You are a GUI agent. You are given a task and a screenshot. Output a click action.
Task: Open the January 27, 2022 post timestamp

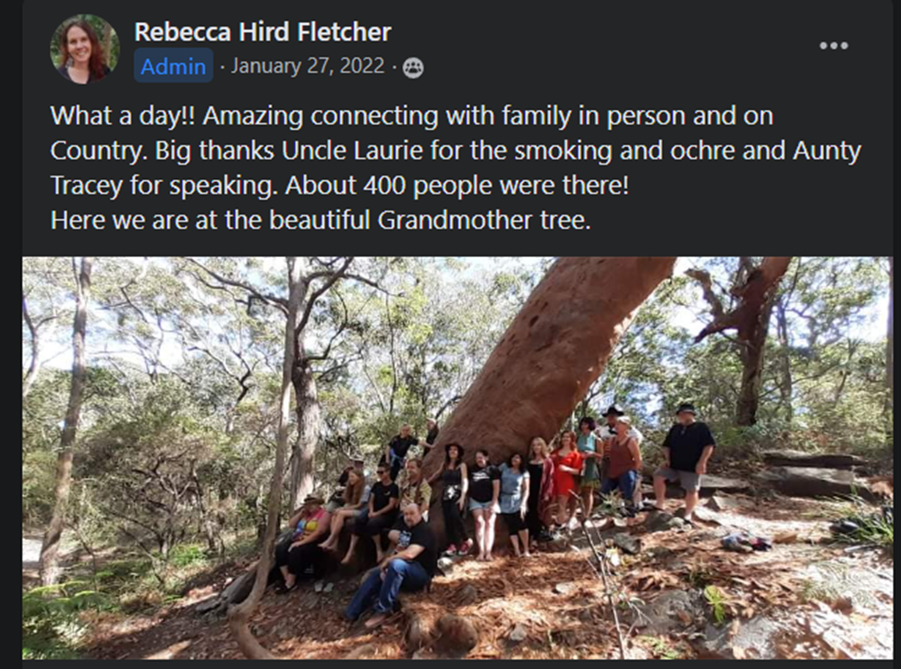pos(309,67)
